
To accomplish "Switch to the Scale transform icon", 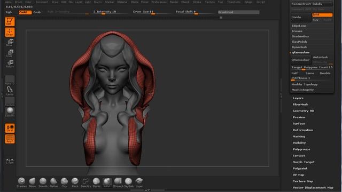I will pos(10,53).
